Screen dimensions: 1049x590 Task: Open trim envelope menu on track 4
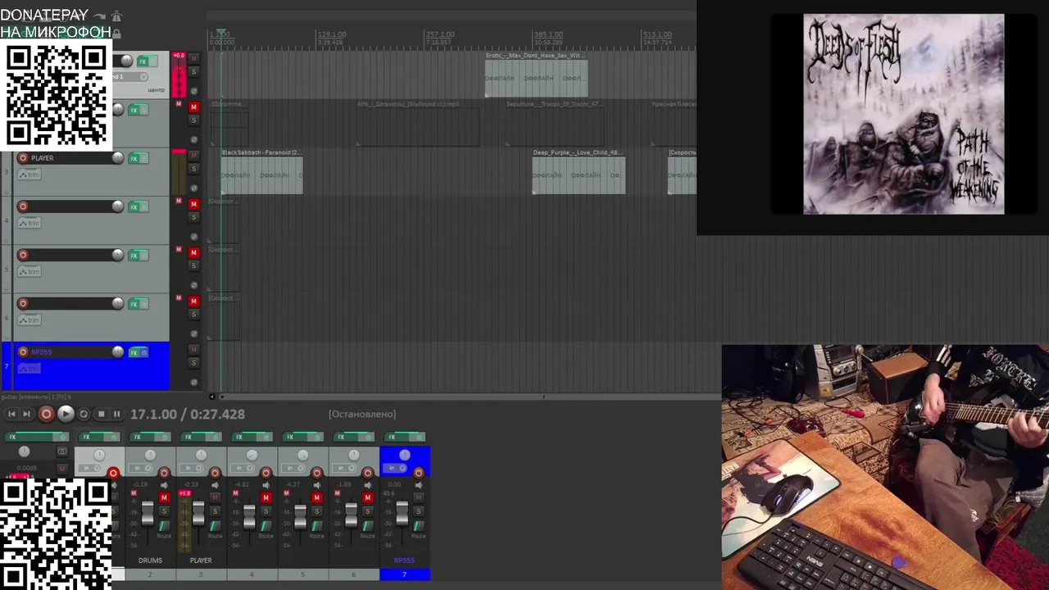click(x=29, y=223)
